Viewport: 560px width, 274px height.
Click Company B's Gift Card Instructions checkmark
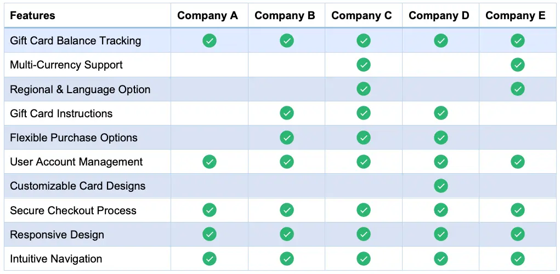pyautogui.click(x=286, y=113)
